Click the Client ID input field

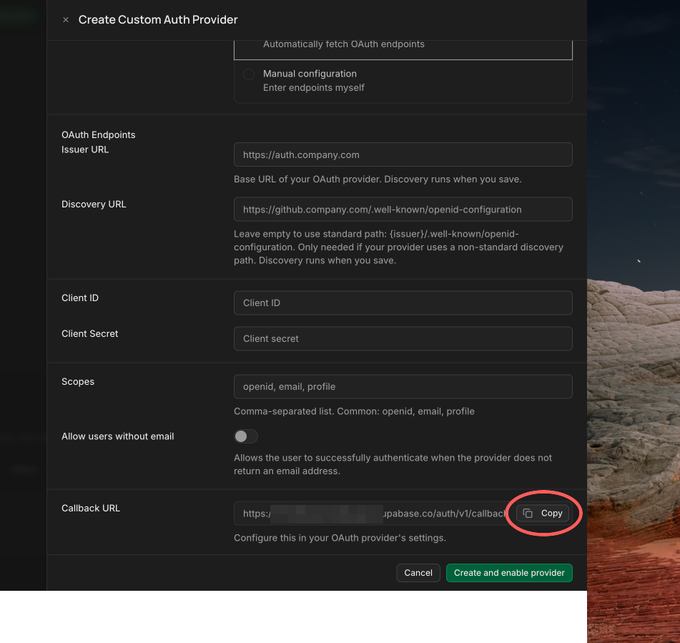pyautogui.click(x=403, y=303)
